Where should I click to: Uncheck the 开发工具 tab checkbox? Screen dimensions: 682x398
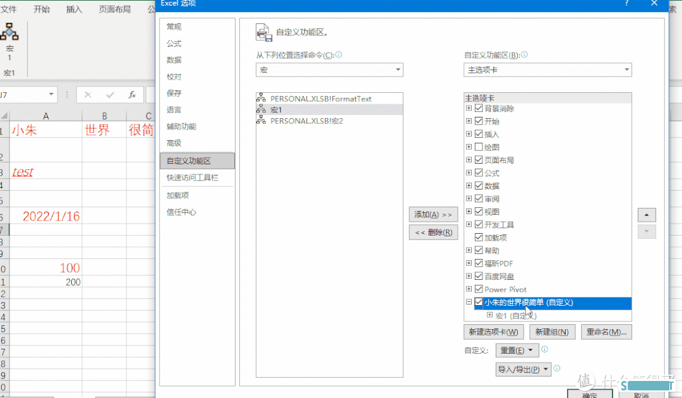click(x=479, y=224)
